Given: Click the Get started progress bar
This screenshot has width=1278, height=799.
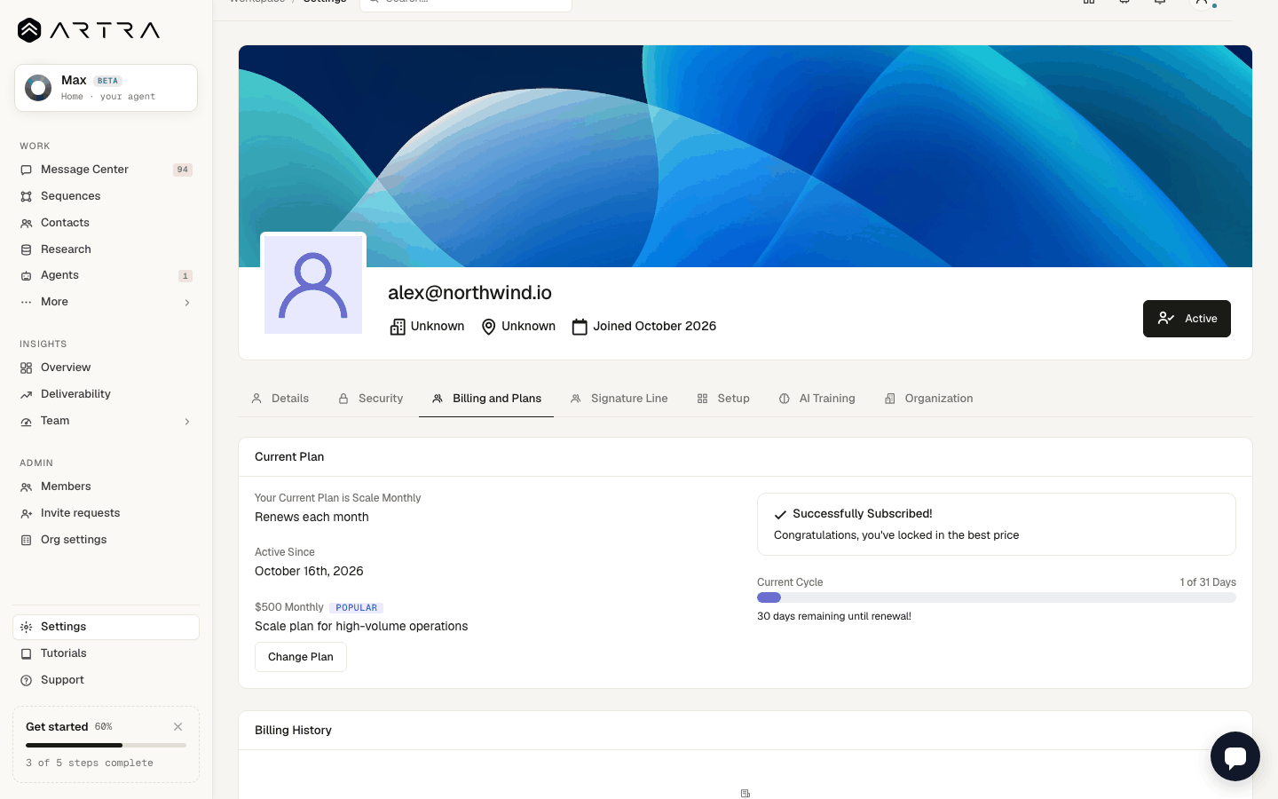Looking at the screenshot, I should 106,745.
